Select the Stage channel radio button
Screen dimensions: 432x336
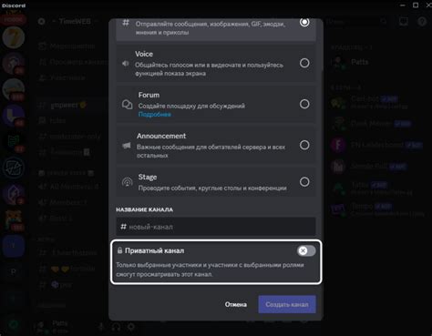click(304, 182)
